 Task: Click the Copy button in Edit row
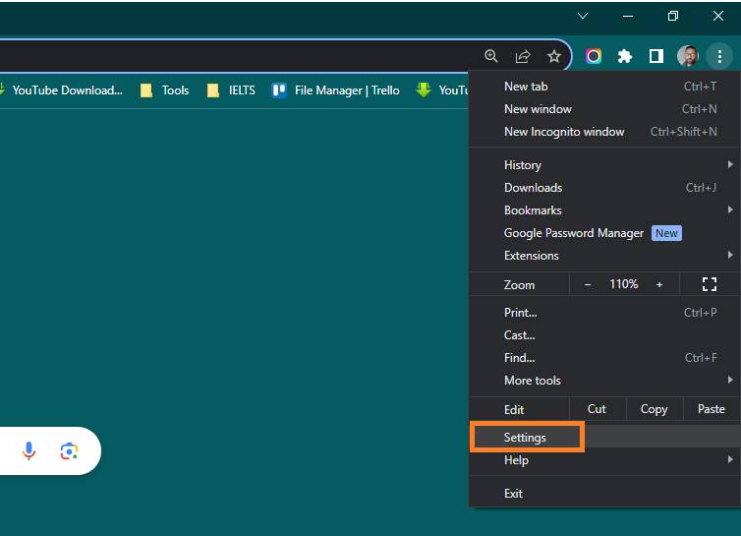click(654, 409)
